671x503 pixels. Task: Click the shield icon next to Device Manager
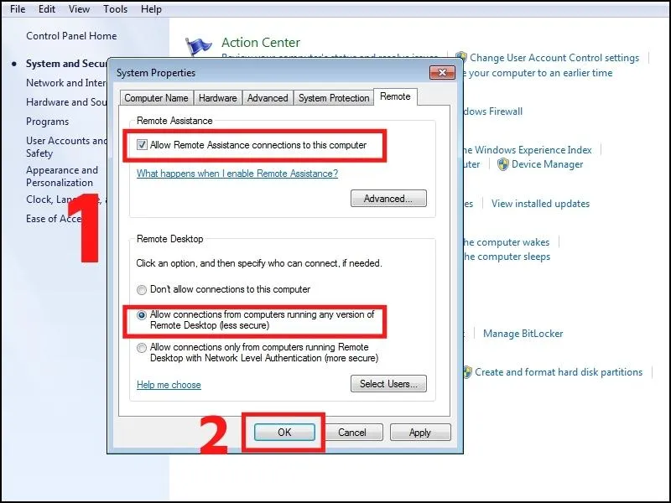coord(503,164)
